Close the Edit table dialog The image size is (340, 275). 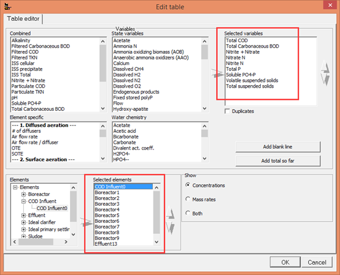coord(330,5)
